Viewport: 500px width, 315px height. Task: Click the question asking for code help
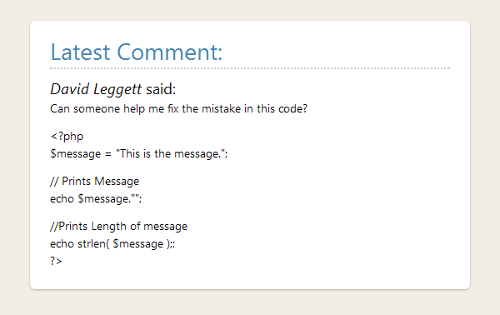pyautogui.click(x=178, y=109)
